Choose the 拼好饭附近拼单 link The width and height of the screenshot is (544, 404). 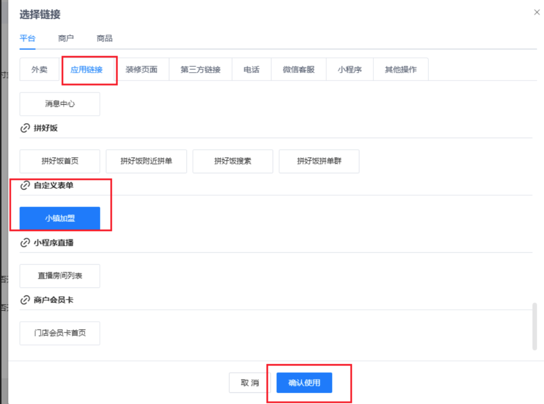(x=146, y=162)
